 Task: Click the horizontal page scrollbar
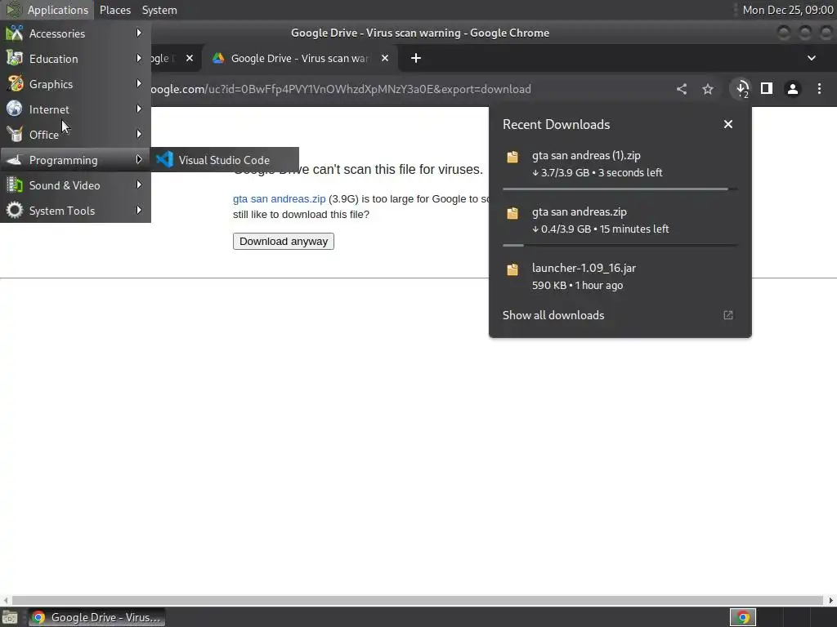click(418, 600)
